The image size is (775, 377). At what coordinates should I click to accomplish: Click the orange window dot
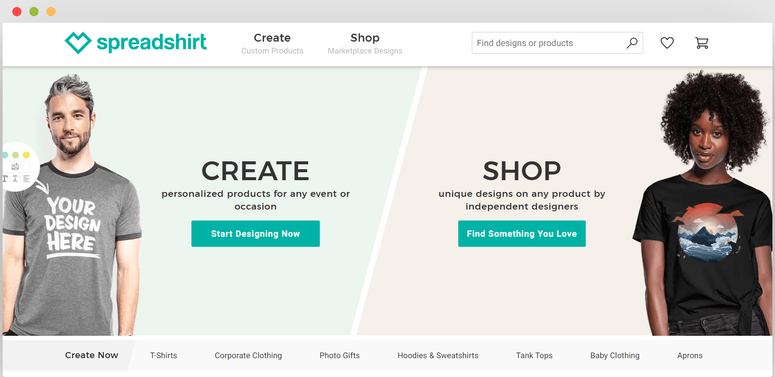pyautogui.click(x=51, y=11)
